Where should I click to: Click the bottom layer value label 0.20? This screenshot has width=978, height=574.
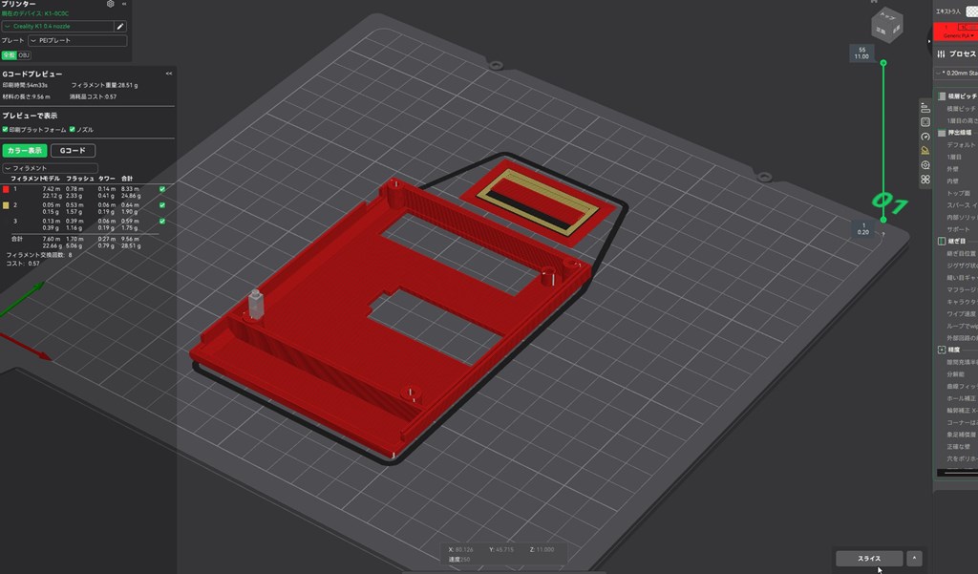[x=863, y=232]
